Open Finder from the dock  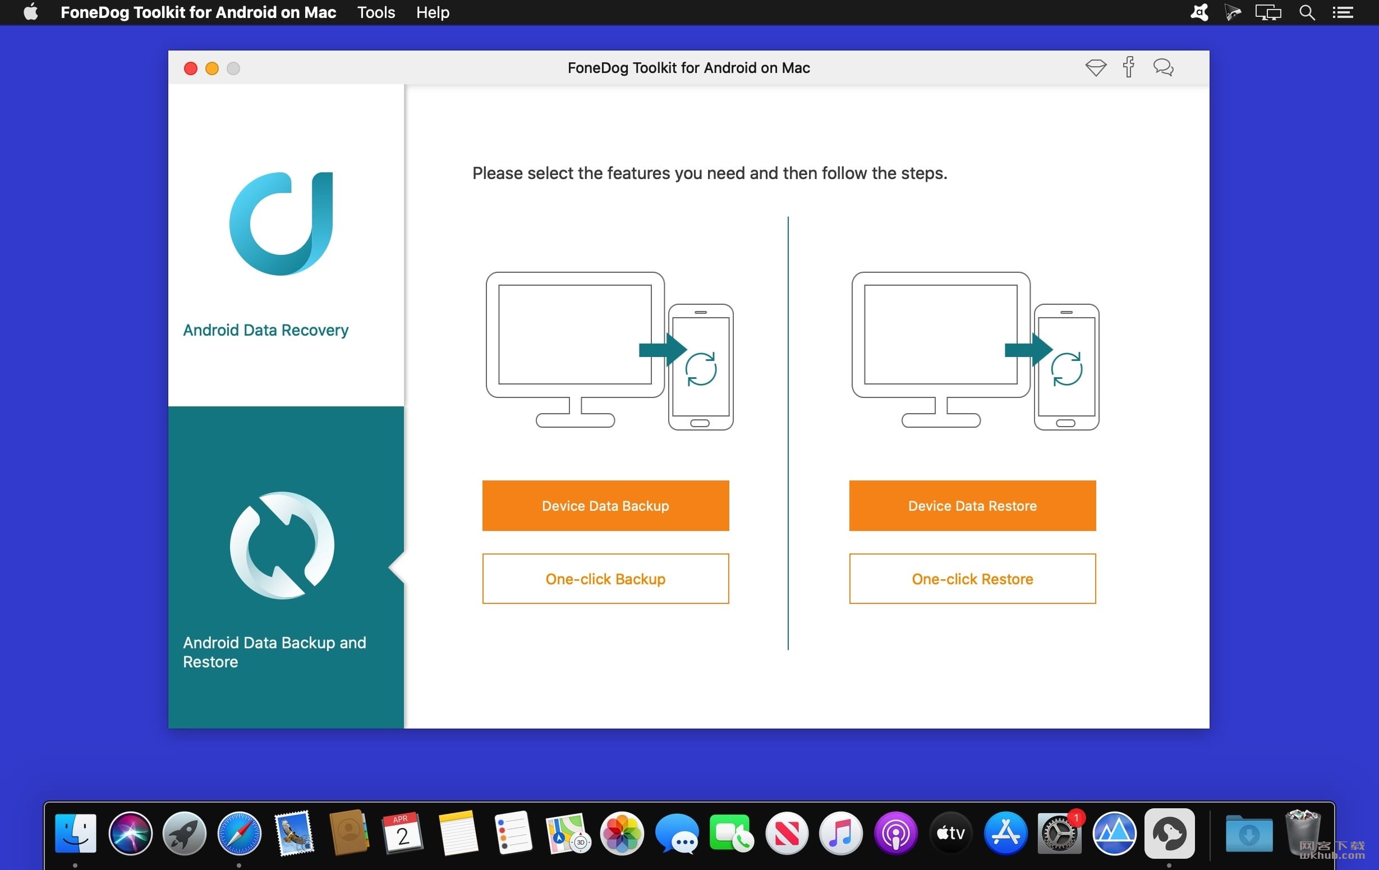pyautogui.click(x=75, y=832)
